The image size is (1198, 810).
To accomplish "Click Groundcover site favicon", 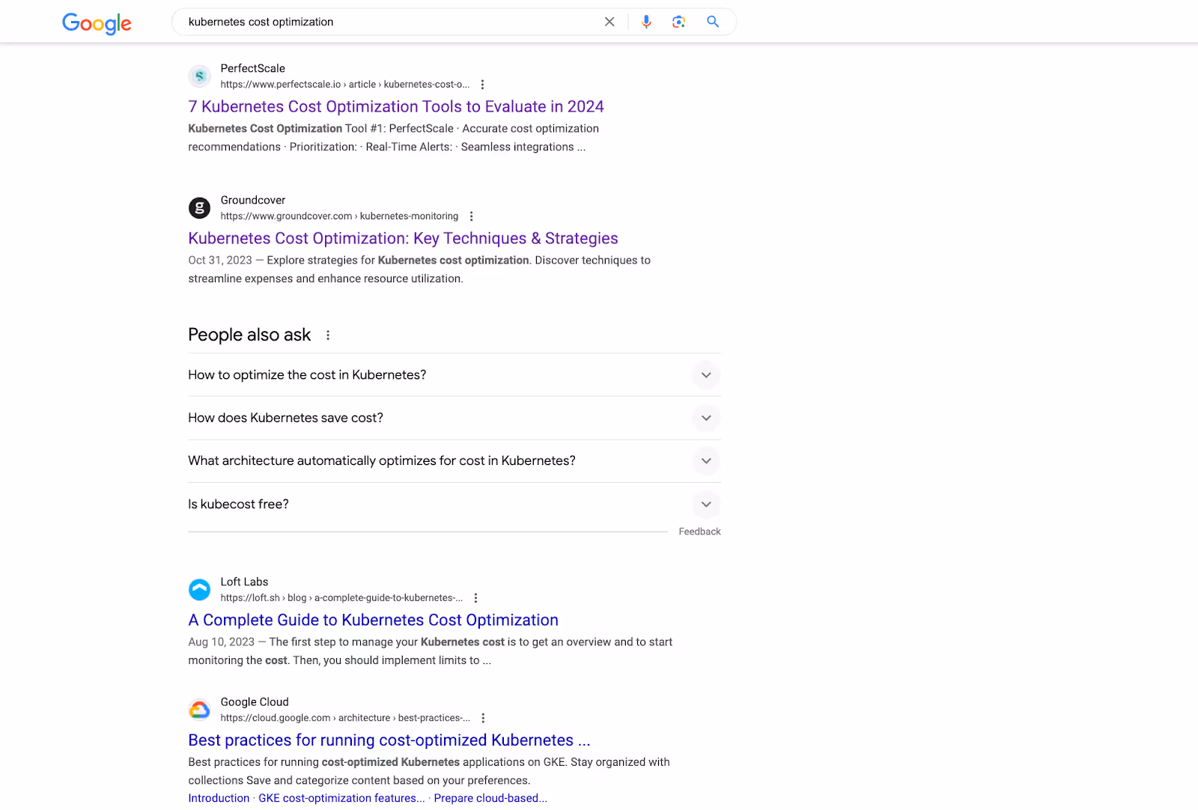I will click(x=199, y=207).
